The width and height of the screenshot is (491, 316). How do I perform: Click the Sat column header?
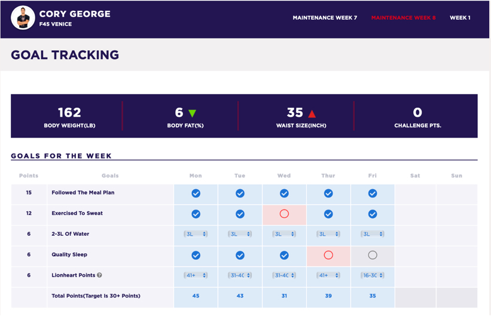(x=415, y=176)
